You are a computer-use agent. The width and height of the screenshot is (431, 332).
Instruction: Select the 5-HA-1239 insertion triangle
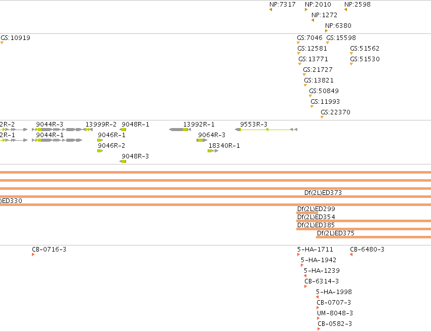305,276
